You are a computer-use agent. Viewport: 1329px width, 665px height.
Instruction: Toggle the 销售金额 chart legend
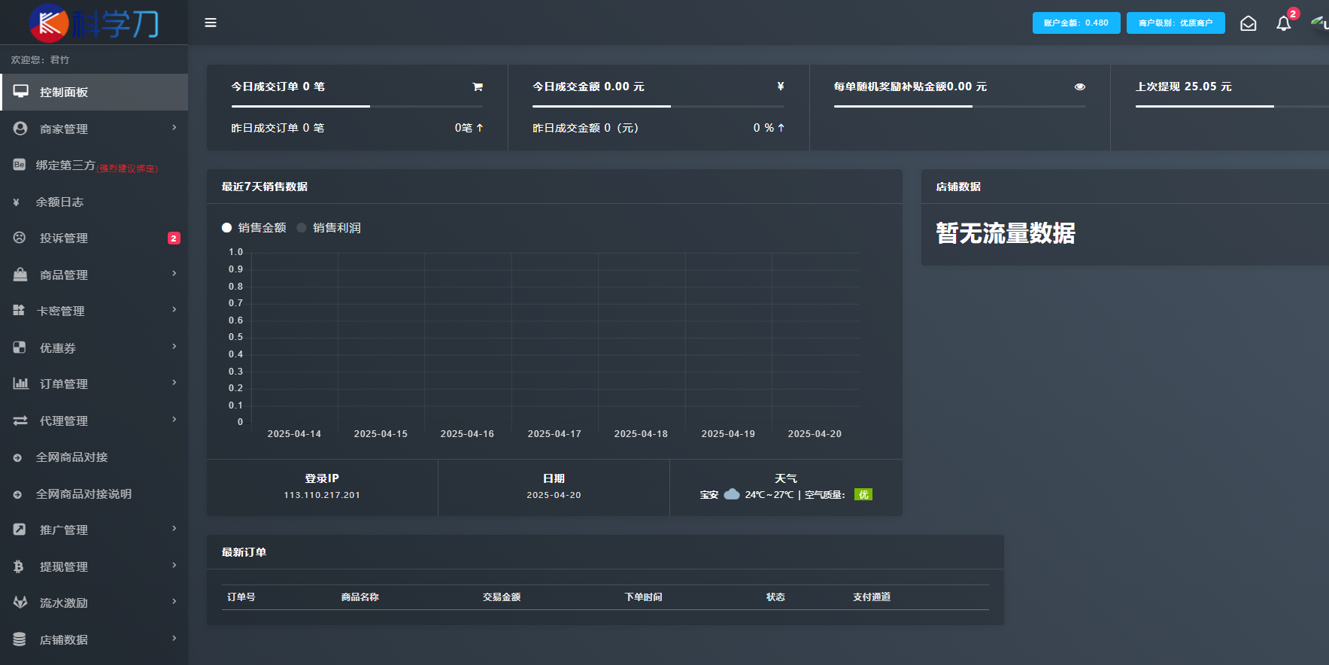pos(254,227)
